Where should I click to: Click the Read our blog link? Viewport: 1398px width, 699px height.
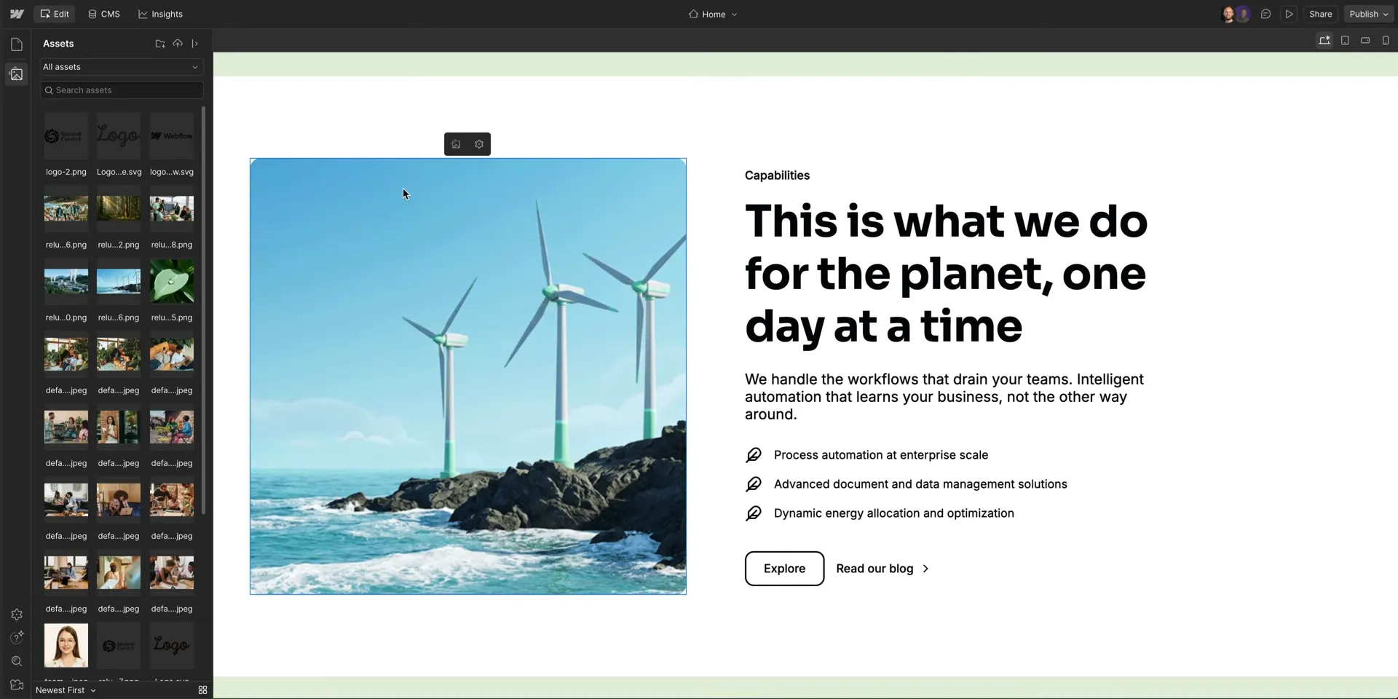pyautogui.click(x=882, y=569)
